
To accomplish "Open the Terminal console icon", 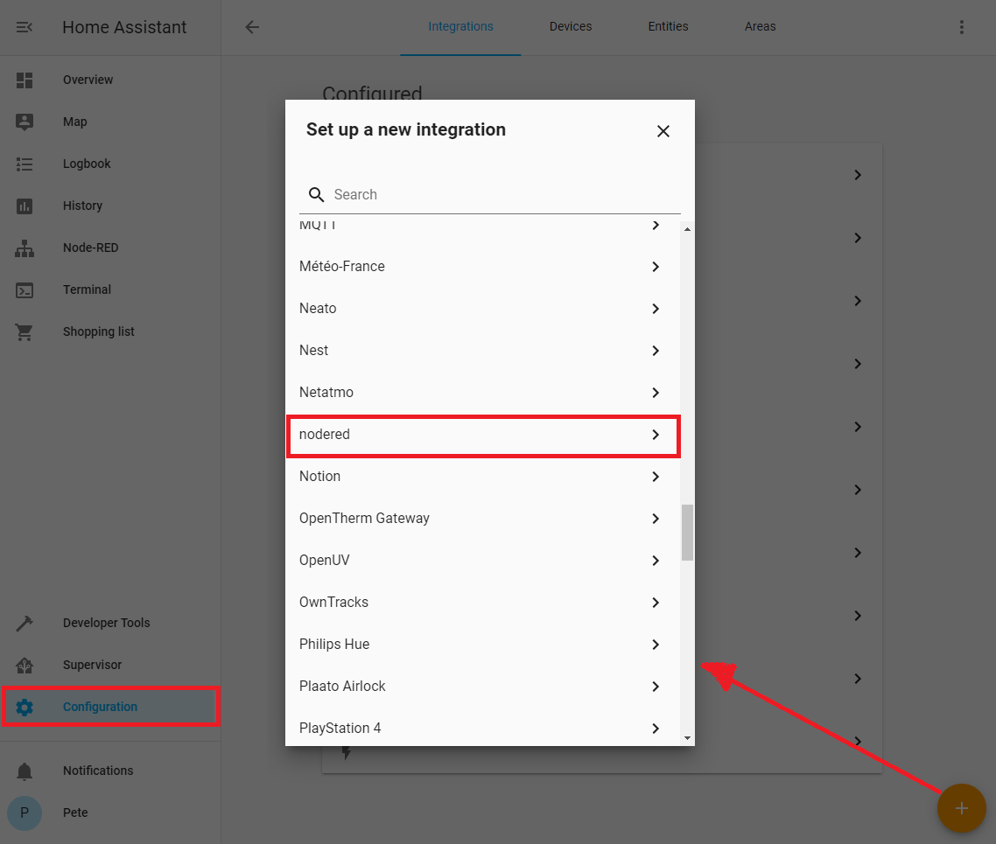I will pyautogui.click(x=25, y=290).
